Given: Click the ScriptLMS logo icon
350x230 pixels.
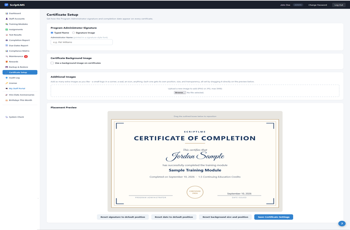Looking at the screenshot, I should (x=6, y=5).
